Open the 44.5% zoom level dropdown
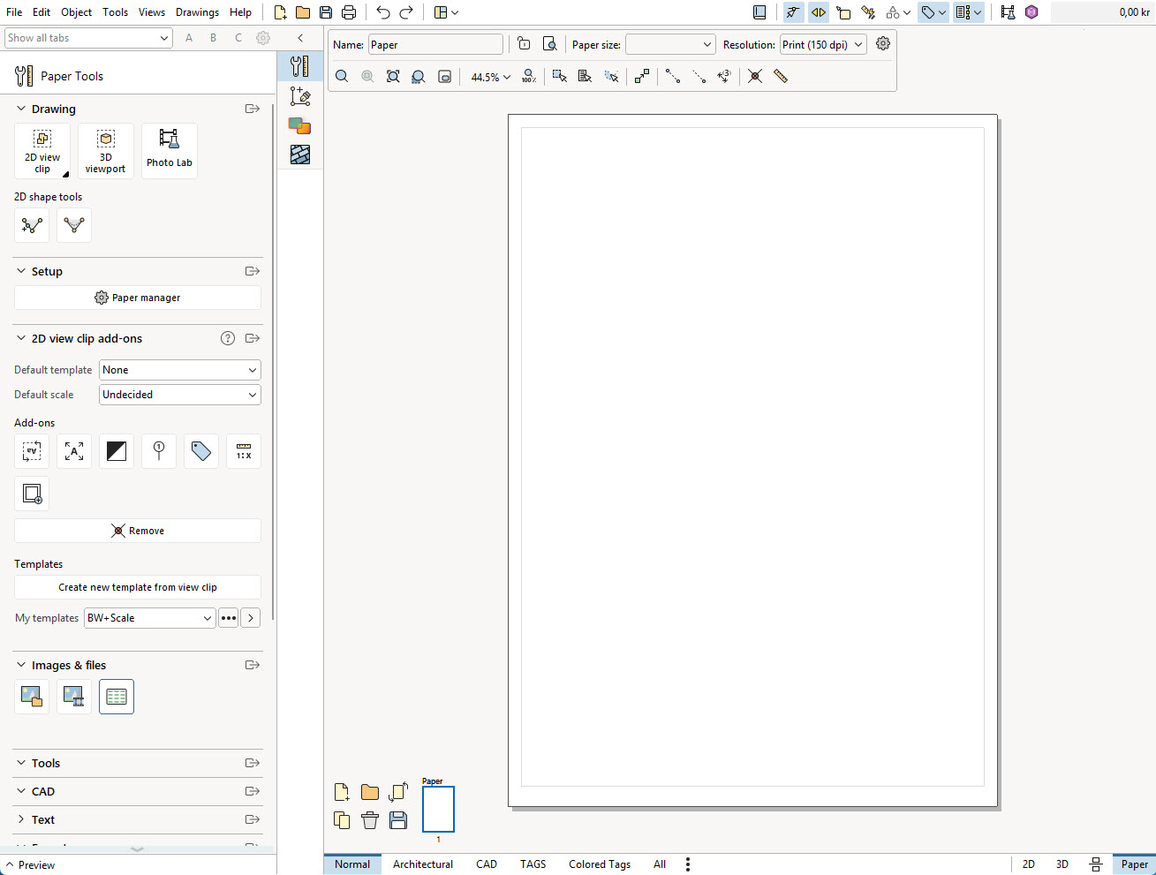Image resolution: width=1156 pixels, height=875 pixels. pyautogui.click(x=491, y=77)
